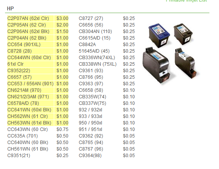Select the CN621/2/3AM (971) entry

click(x=28, y=97)
